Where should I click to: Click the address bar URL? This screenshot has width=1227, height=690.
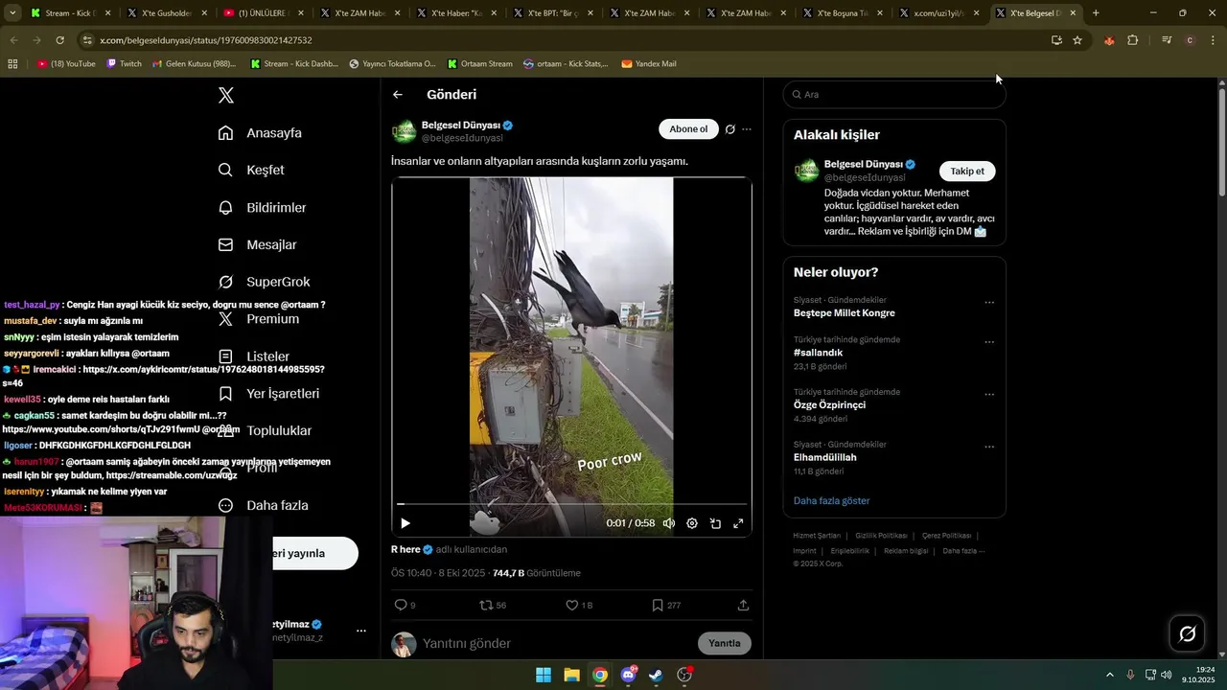(x=206, y=40)
